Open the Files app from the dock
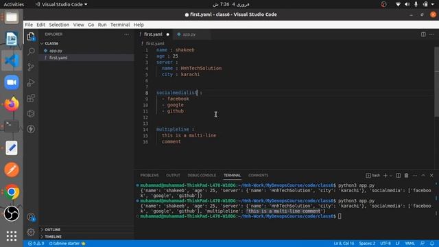439x247 pixels. point(12,17)
